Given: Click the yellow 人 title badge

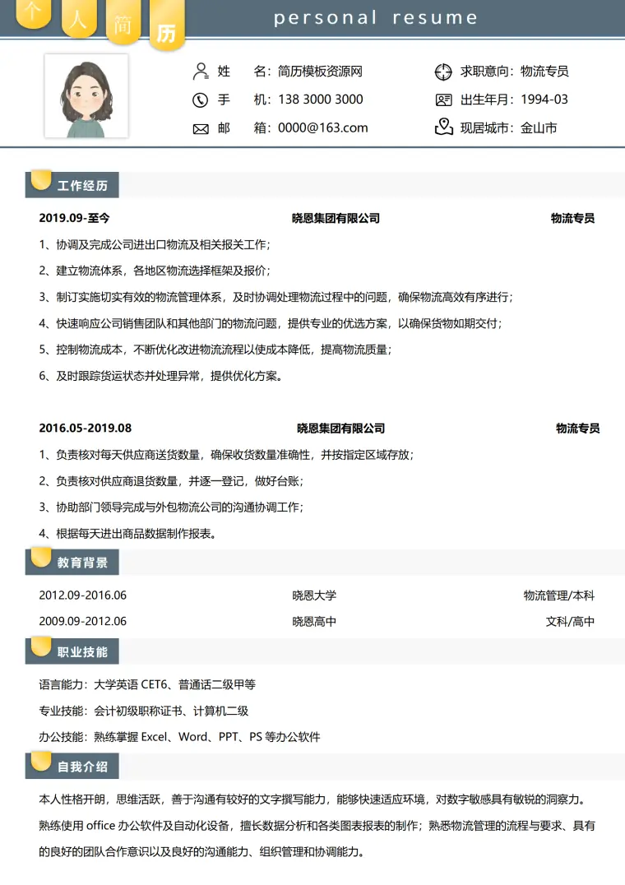Looking at the screenshot, I should [x=78, y=18].
